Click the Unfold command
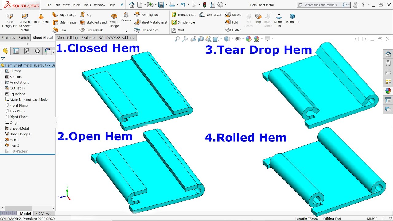The image size is (393, 221). 233,15
